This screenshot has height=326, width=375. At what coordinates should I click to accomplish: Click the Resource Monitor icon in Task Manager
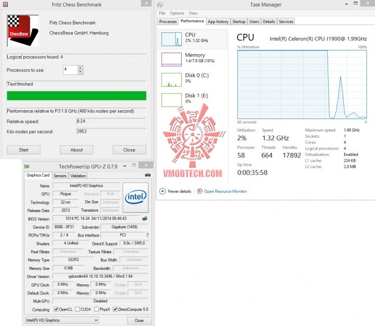tap(199, 191)
